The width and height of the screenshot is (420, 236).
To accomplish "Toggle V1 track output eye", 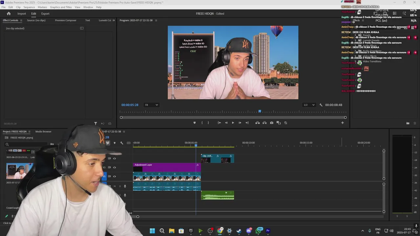I will click(x=115, y=176).
